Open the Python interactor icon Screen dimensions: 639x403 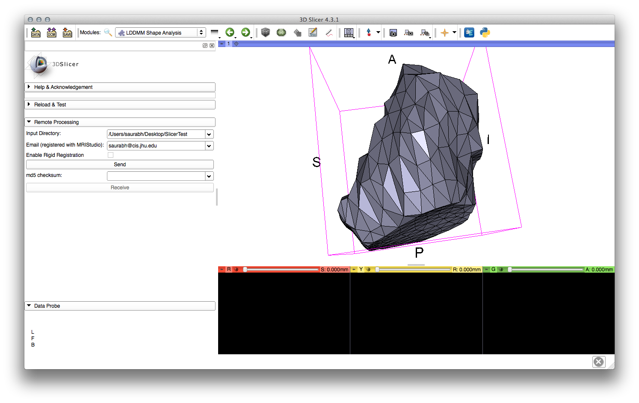pos(485,32)
